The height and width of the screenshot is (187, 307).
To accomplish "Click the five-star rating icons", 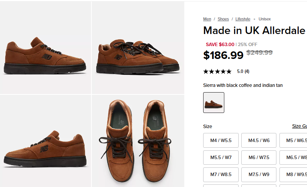I will 217,71.
